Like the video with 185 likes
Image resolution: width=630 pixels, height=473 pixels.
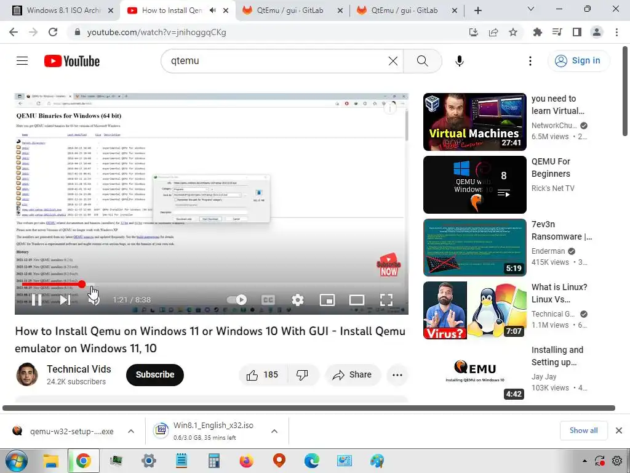(262, 375)
